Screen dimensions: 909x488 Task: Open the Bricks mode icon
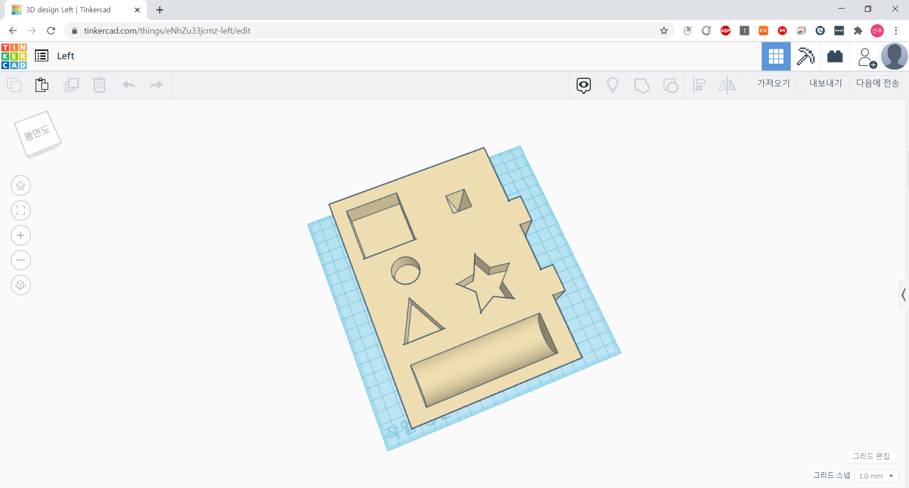tap(835, 56)
